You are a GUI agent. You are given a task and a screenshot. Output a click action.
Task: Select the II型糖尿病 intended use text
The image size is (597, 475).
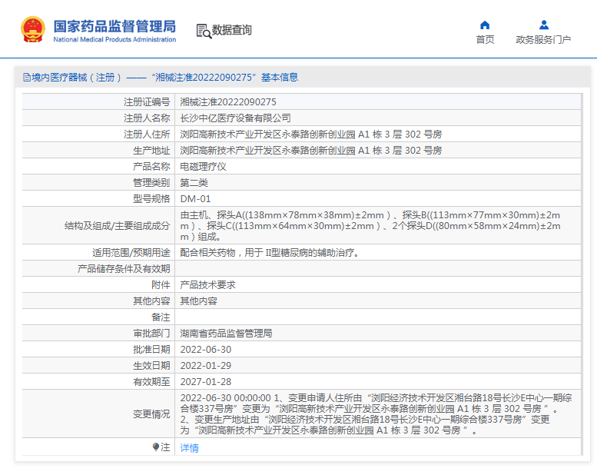pos(270,253)
